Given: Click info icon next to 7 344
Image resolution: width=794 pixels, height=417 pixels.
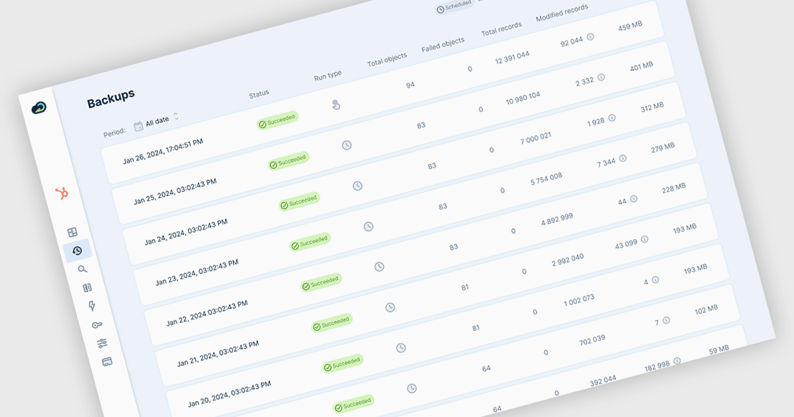Looking at the screenshot, I should pyautogui.click(x=623, y=158).
